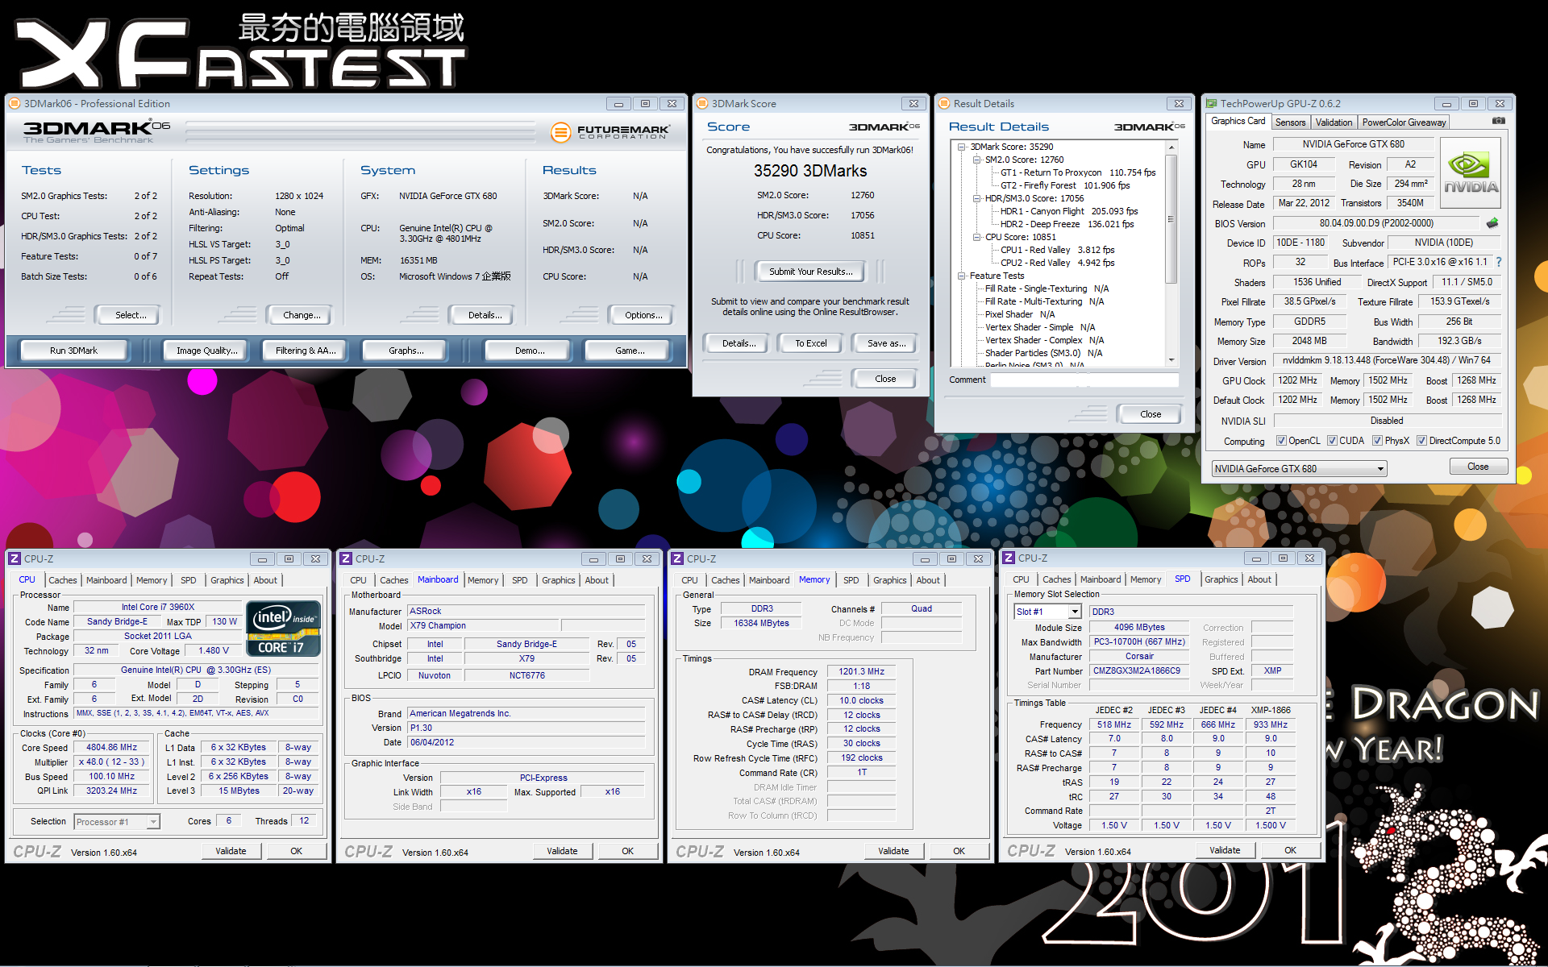Viewport: 1548px width, 967px height.
Task: Click title icon of CPU-Z SPD window
Action: coord(1009,558)
